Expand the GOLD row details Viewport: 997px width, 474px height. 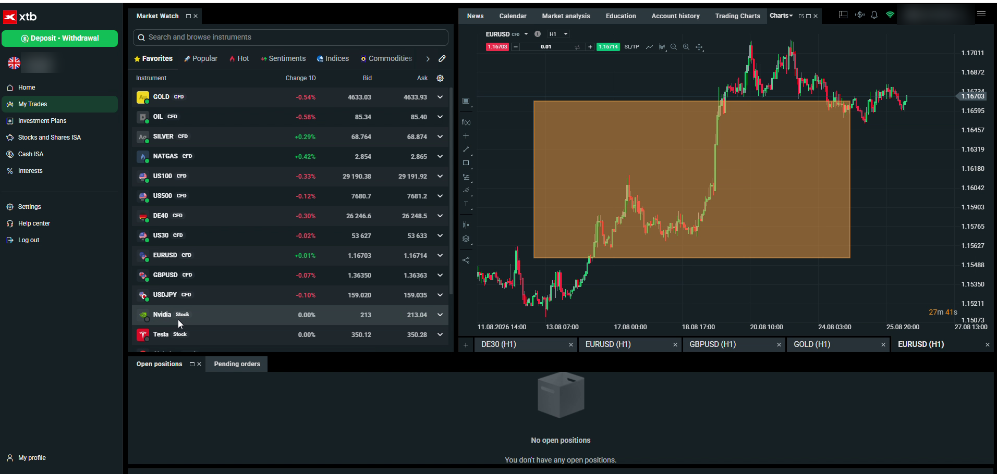tap(440, 97)
